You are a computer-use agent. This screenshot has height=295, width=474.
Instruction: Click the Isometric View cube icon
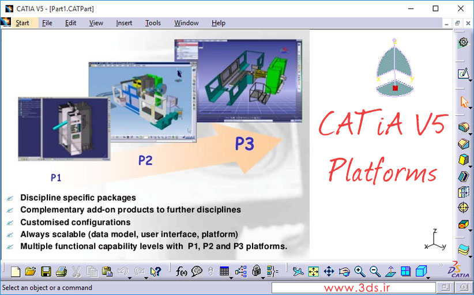(421, 271)
